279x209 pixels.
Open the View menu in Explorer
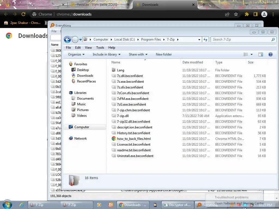[88, 48]
